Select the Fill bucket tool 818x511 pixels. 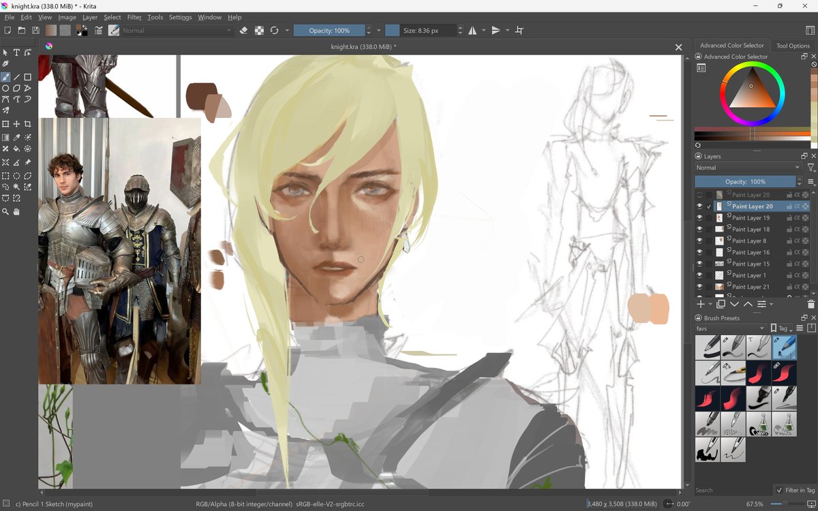pos(16,149)
